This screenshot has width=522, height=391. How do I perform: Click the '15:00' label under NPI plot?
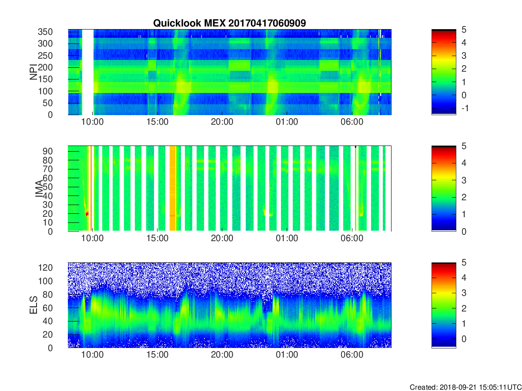click(x=157, y=122)
